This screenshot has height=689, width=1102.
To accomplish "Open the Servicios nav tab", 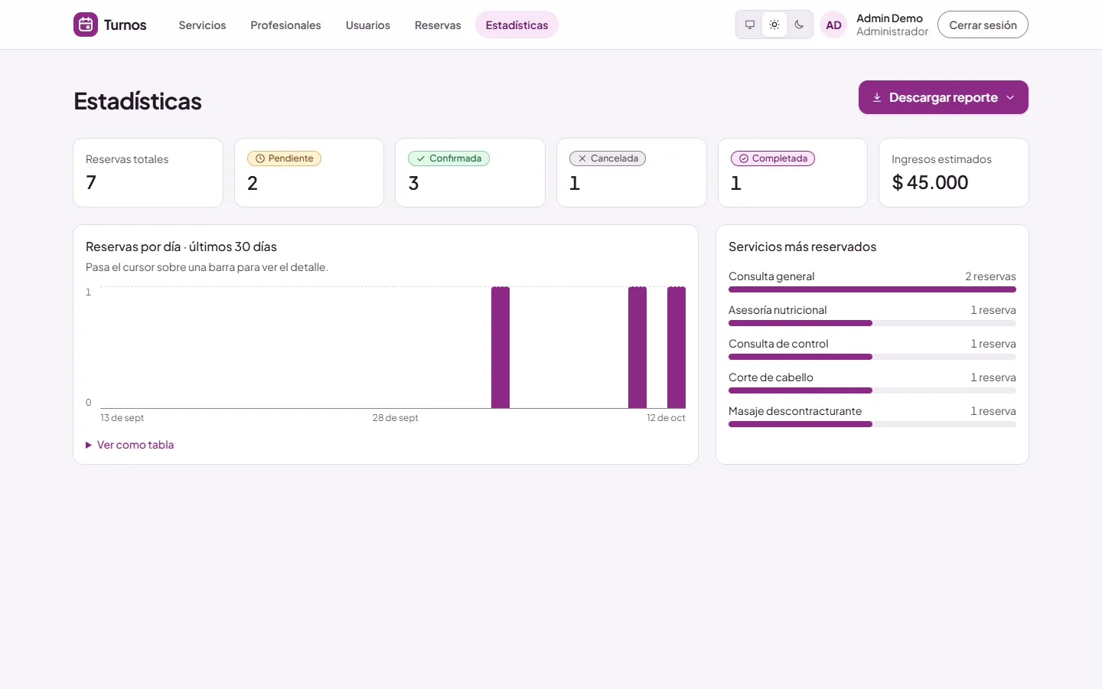I will point(202,24).
